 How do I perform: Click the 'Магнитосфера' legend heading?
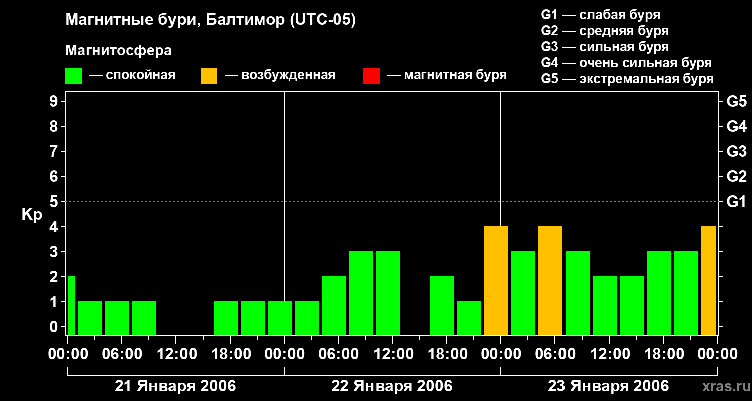118,50
